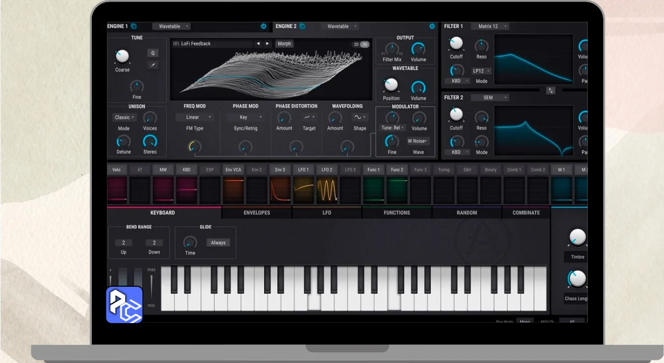Select the Velo modulation source
Image resolution: width=664 pixels, height=363 pixels.
116,170
